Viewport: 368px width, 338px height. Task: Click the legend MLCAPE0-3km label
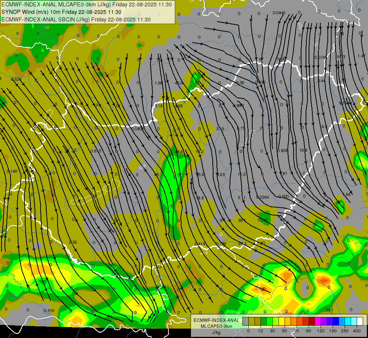216,326
